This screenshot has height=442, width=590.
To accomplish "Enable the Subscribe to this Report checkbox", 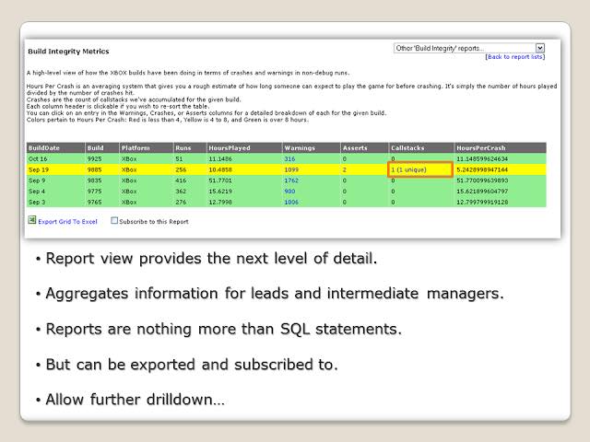I will coord(114,221).
